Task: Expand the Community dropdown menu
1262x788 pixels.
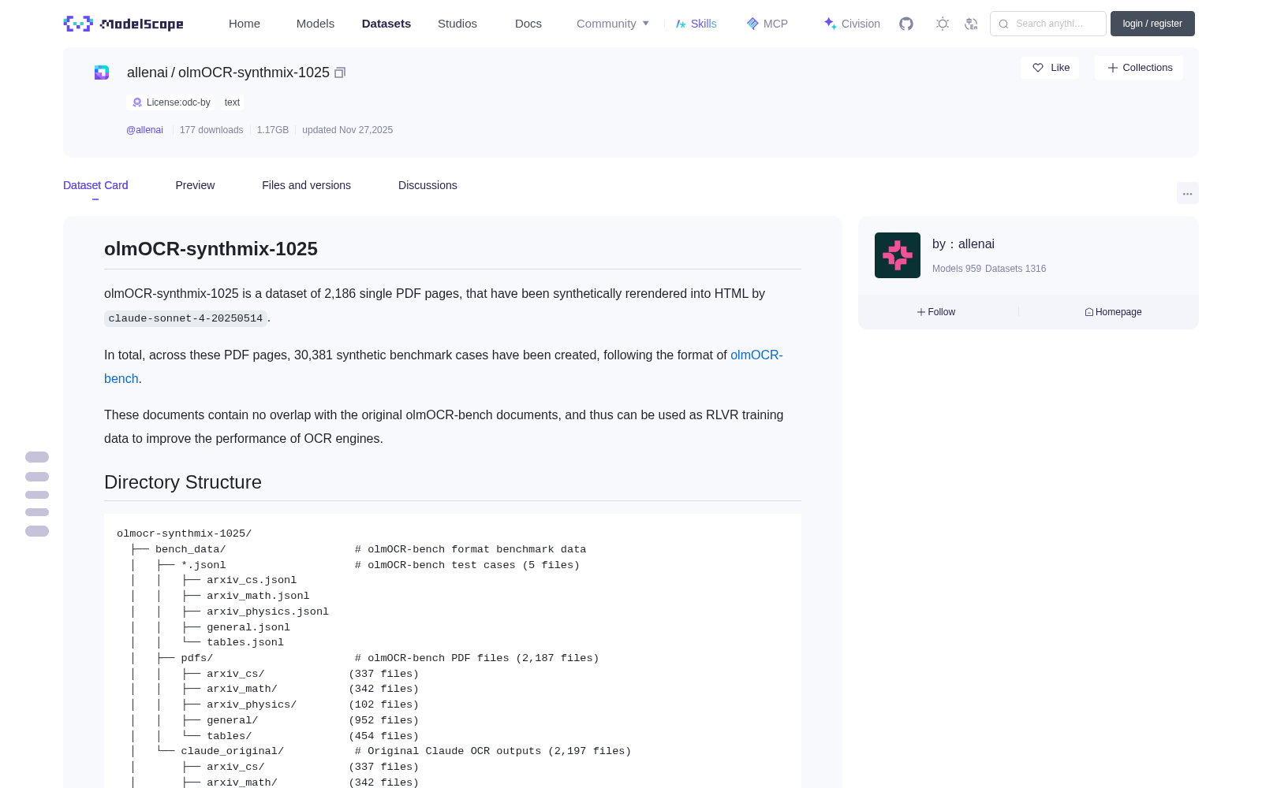Action: tap(613, 24)
